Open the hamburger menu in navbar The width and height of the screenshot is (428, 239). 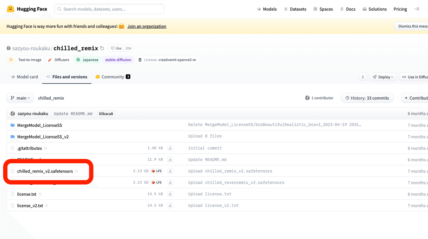417,9
